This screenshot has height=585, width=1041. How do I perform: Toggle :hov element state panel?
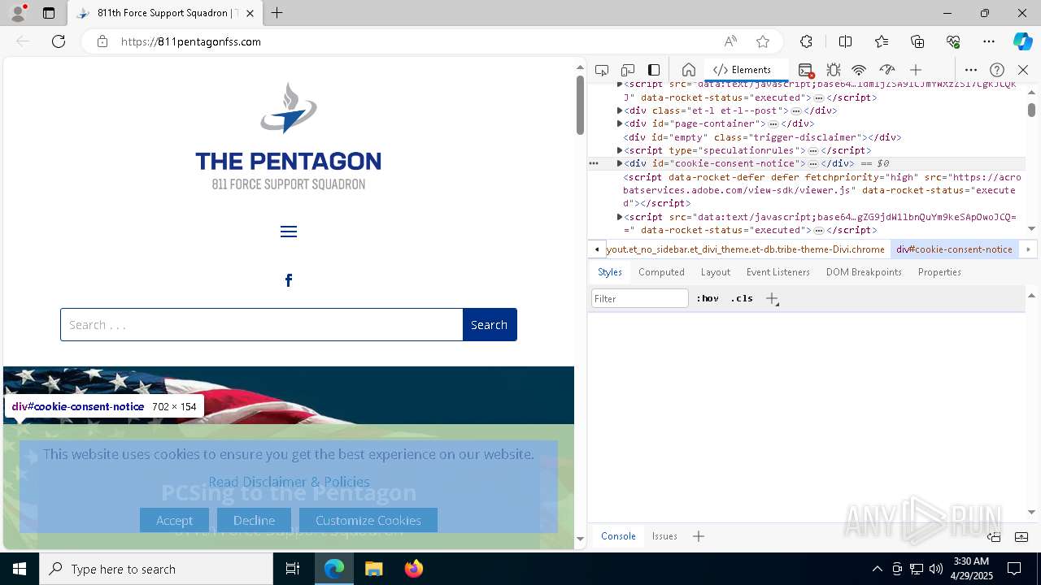pyautogui.click(x=708, y=298)
